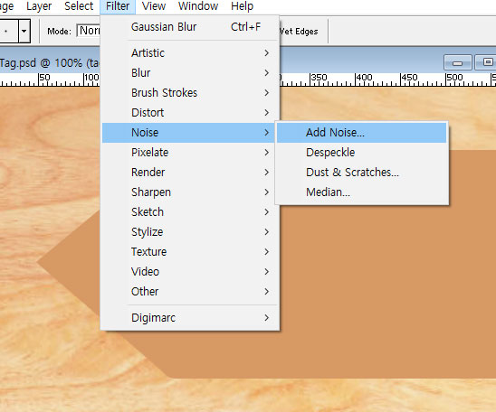Expand the Brush Strokes submenu
Image resolution: width=496 pixels, height=412 pixels.
[190, 93]
